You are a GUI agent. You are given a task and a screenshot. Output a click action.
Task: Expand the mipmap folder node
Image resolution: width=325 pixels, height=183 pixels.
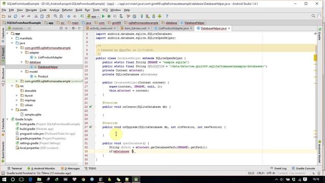pyautogui.click(x=17, y=100)
